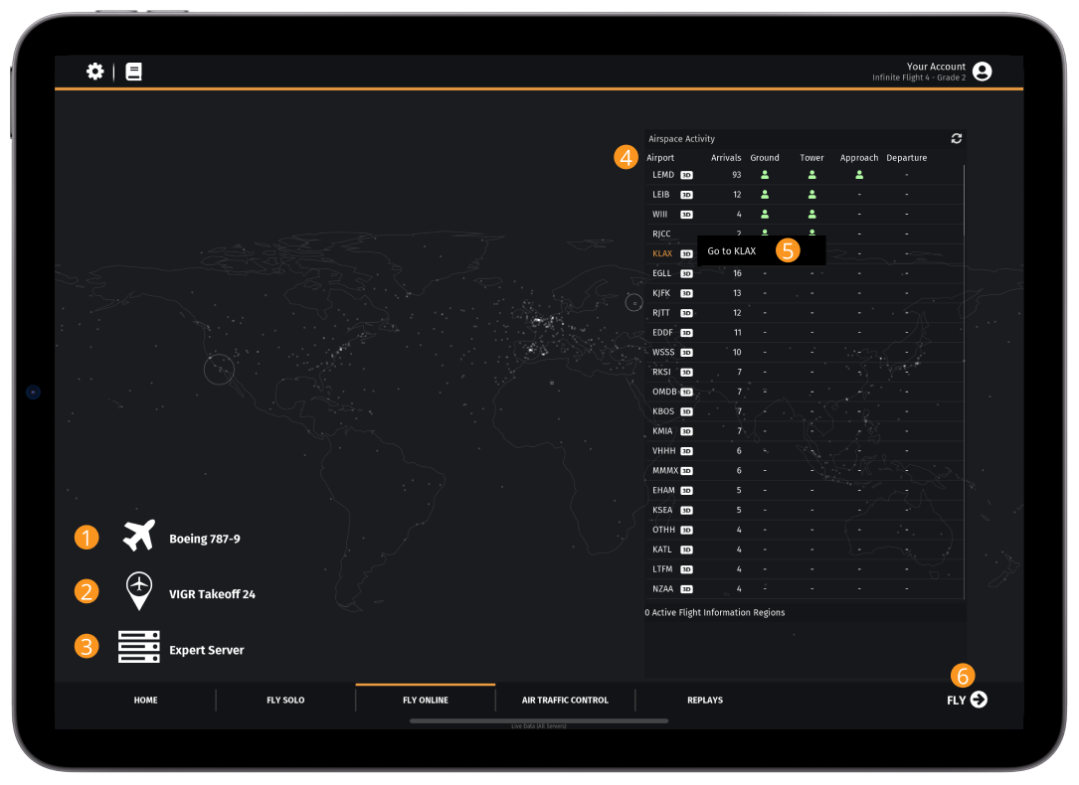Refresh the Airspace Activity list
The image size is (1079, 785).
[956, 139]
